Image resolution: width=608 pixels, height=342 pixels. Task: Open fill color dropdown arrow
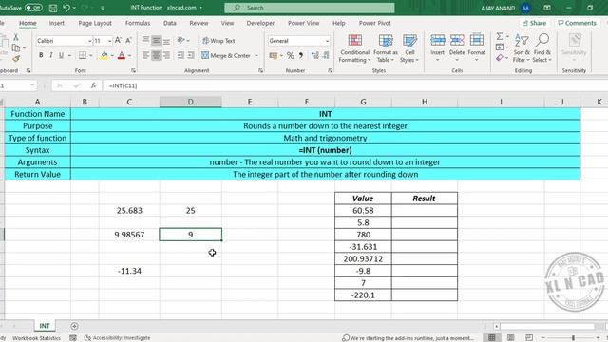pyautogui.click(x=112, y=56)
